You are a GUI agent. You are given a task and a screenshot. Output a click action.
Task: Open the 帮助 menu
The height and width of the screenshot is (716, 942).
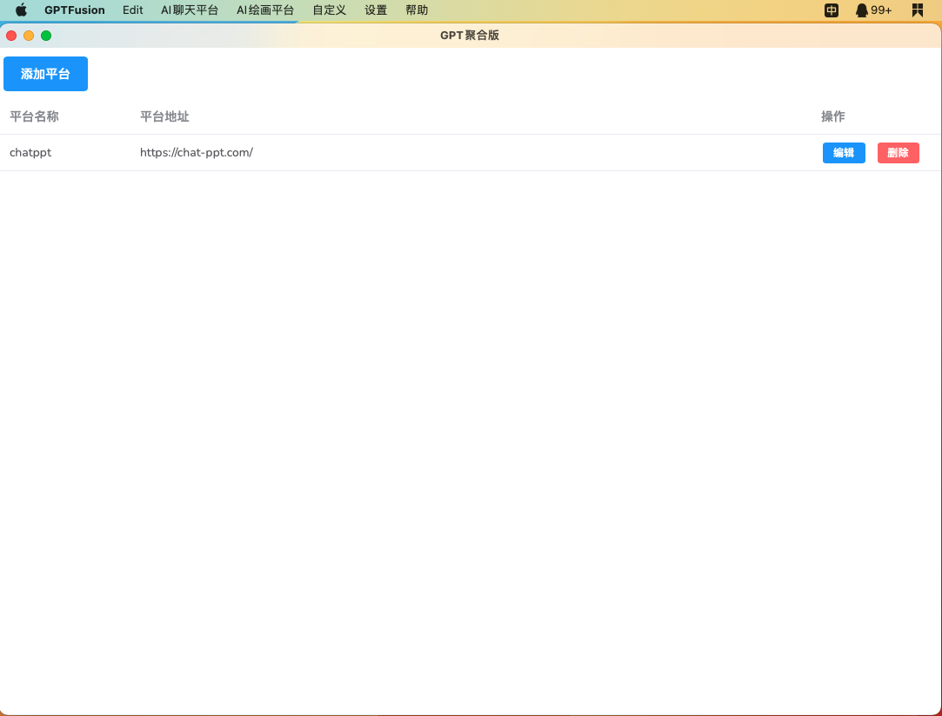point(417,10)
